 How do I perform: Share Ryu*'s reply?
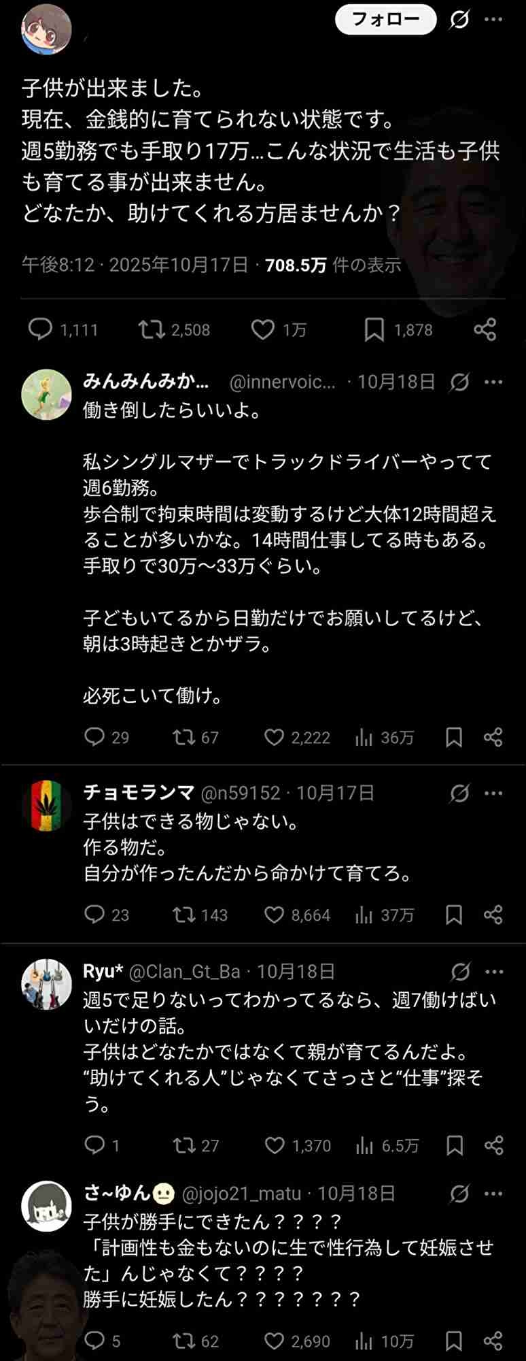click(x=493, y=1145)
